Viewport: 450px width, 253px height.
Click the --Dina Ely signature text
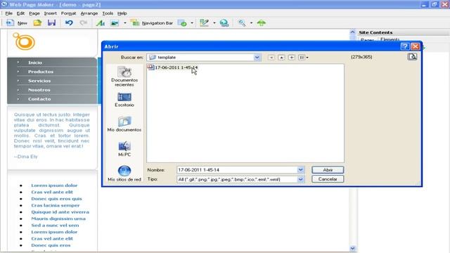(x=25, y=157)
